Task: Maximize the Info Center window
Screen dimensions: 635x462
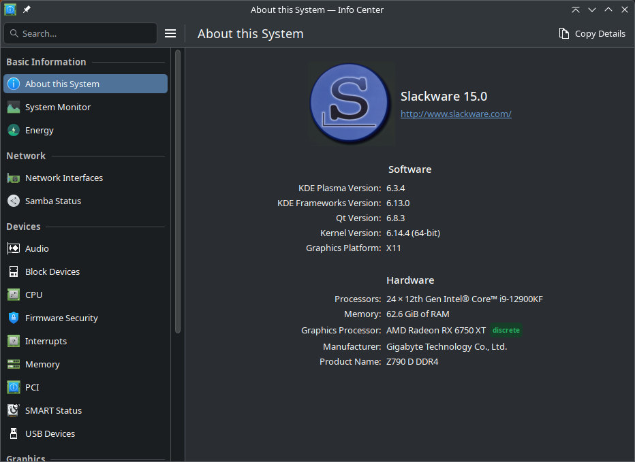Action: pyautogui.click(x=608, y=10)
